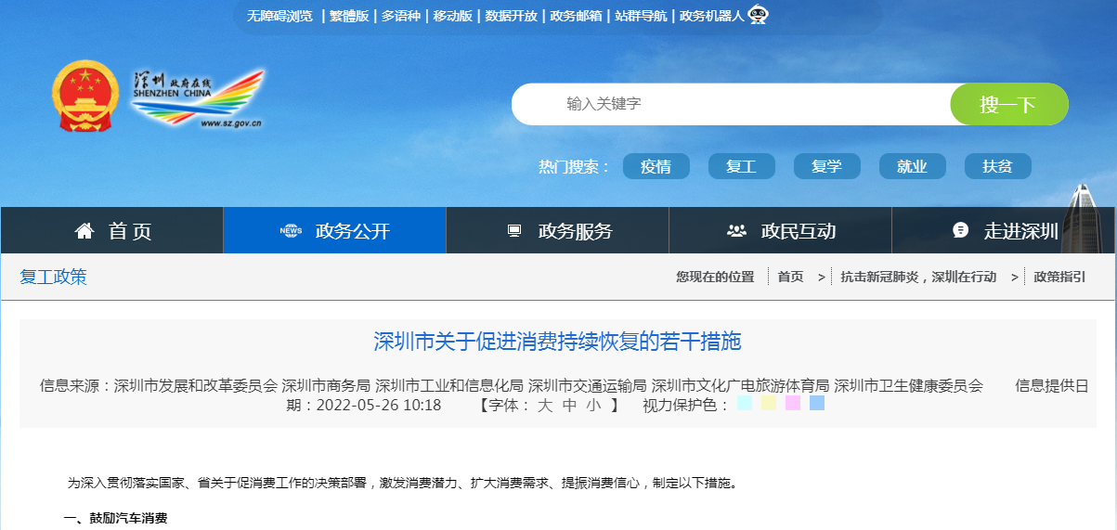Image resolution: width=1117 pixels, height=530 pixels.
Task: Select the pink eye-protection color
Action: pyautogui.click(x=792, y=404)
